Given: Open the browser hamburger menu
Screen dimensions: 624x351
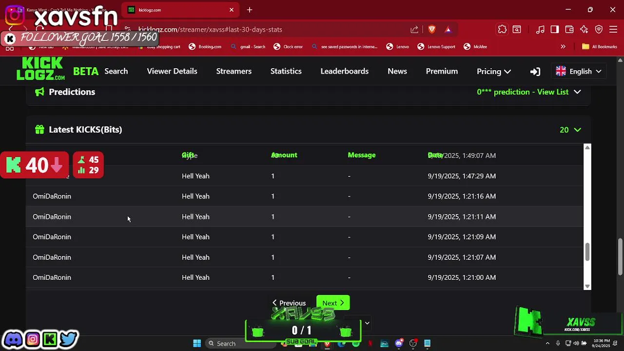Looking at the screenshot, I should [x=613, y=30].
